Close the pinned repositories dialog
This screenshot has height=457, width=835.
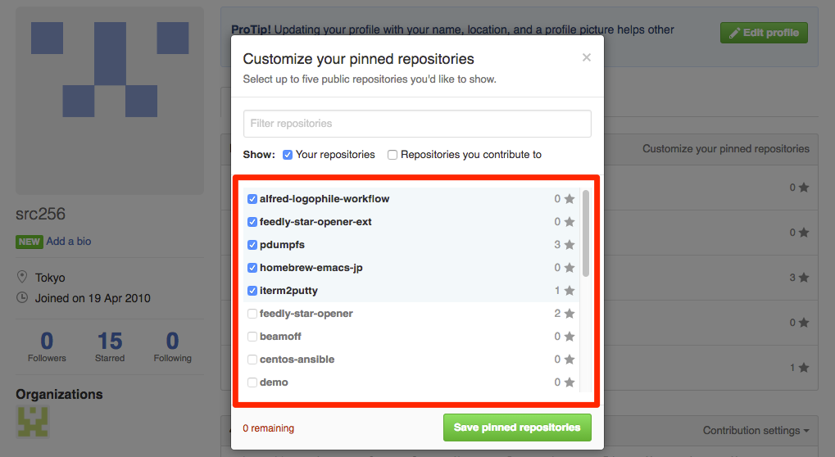tap(586, 57)
